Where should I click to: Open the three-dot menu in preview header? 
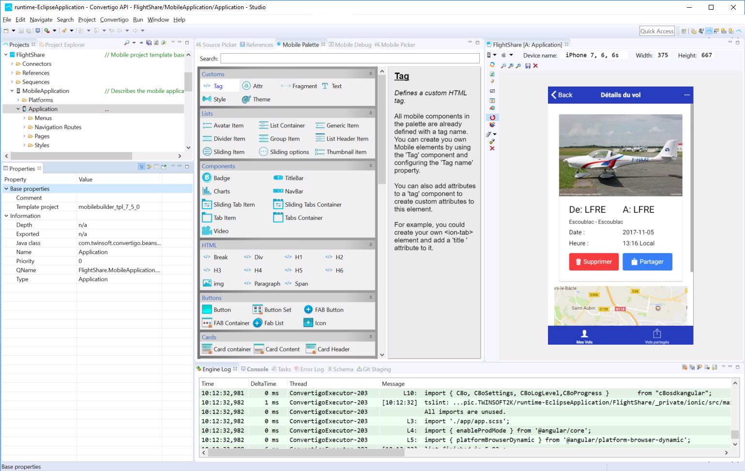click(x=686, y=95)
